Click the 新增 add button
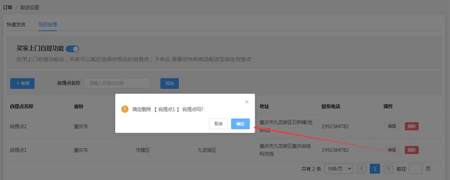 point(22,83)
